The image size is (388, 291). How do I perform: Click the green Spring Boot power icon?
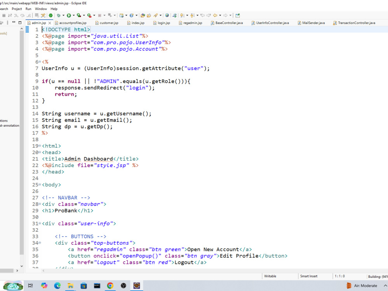pyautogui.click(x=51, y=15)
